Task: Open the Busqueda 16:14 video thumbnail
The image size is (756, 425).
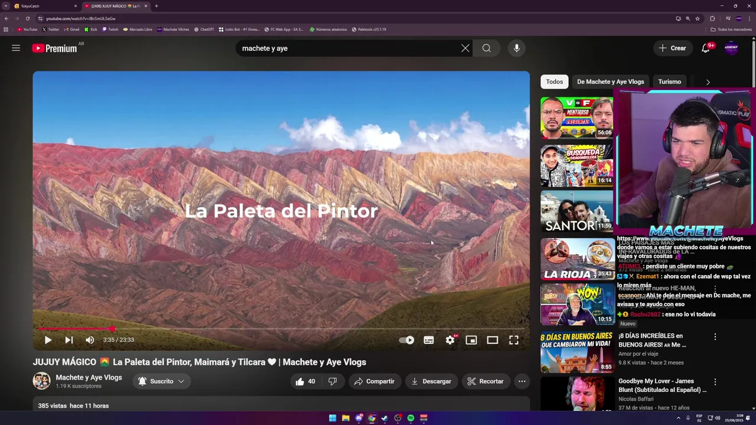Action: [x=577, y=165]
